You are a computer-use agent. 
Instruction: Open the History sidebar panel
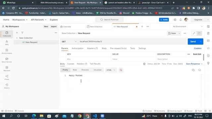click(x=7, y=86)
